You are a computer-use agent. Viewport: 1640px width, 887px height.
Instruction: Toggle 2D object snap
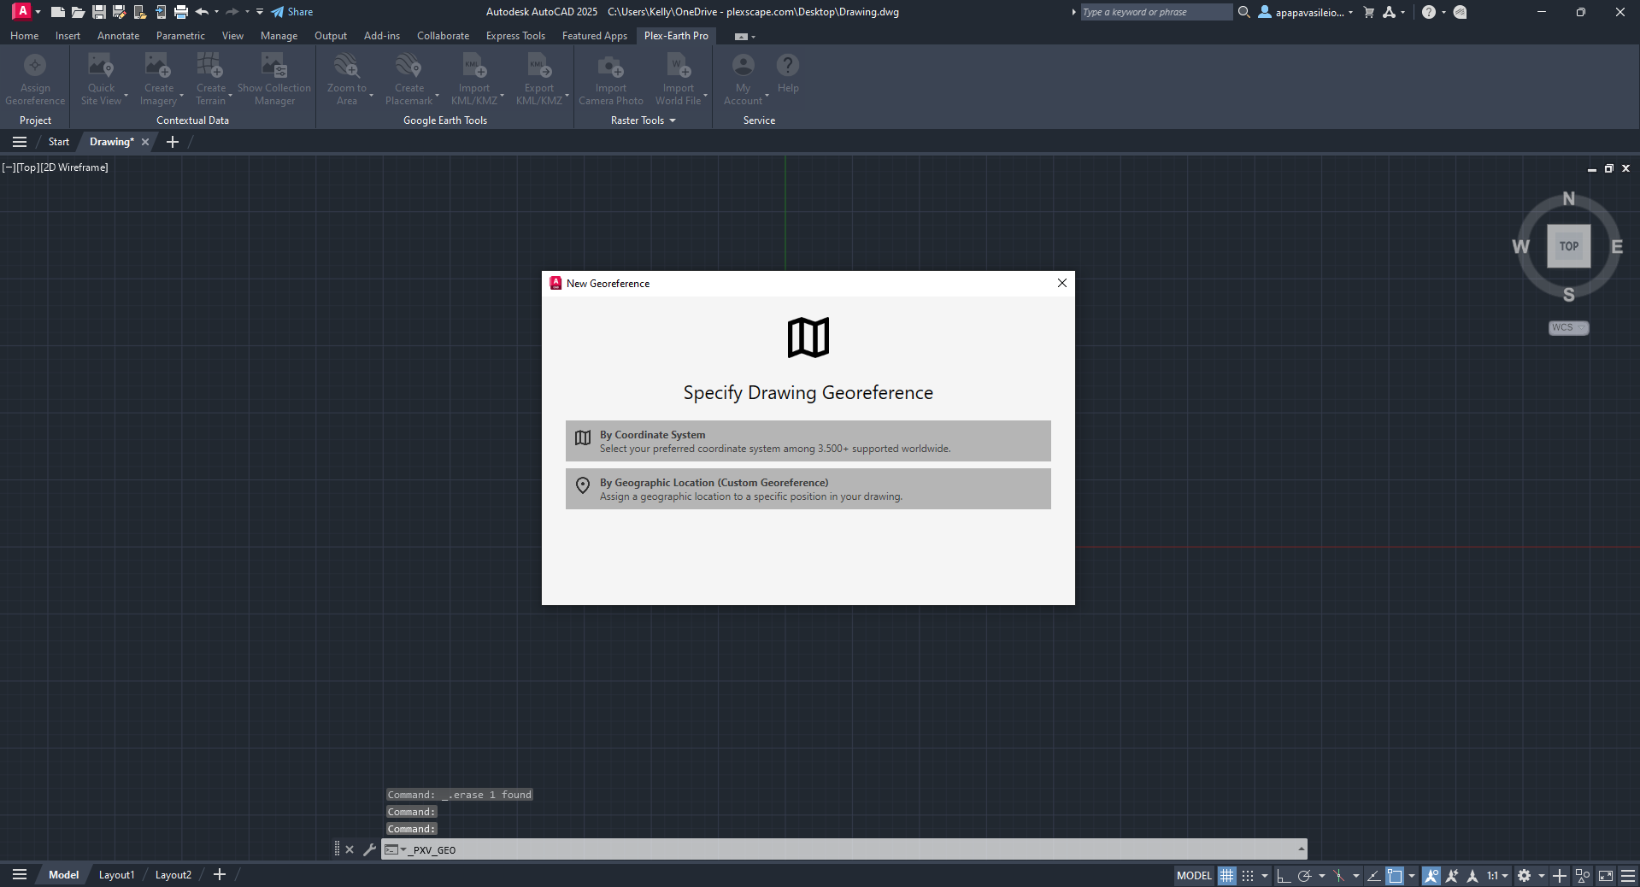click(x=1395, y=875)
